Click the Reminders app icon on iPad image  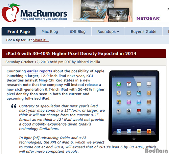coord(149,84)
